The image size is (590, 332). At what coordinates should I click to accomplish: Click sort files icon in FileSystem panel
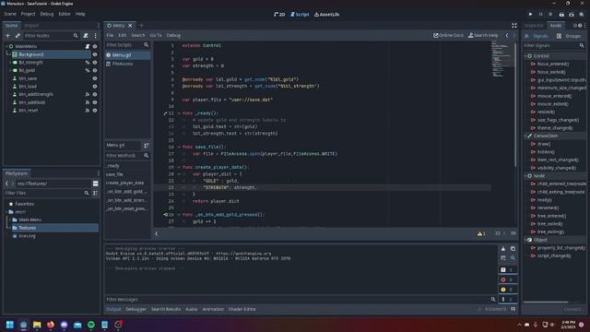[x=95, y=193]
